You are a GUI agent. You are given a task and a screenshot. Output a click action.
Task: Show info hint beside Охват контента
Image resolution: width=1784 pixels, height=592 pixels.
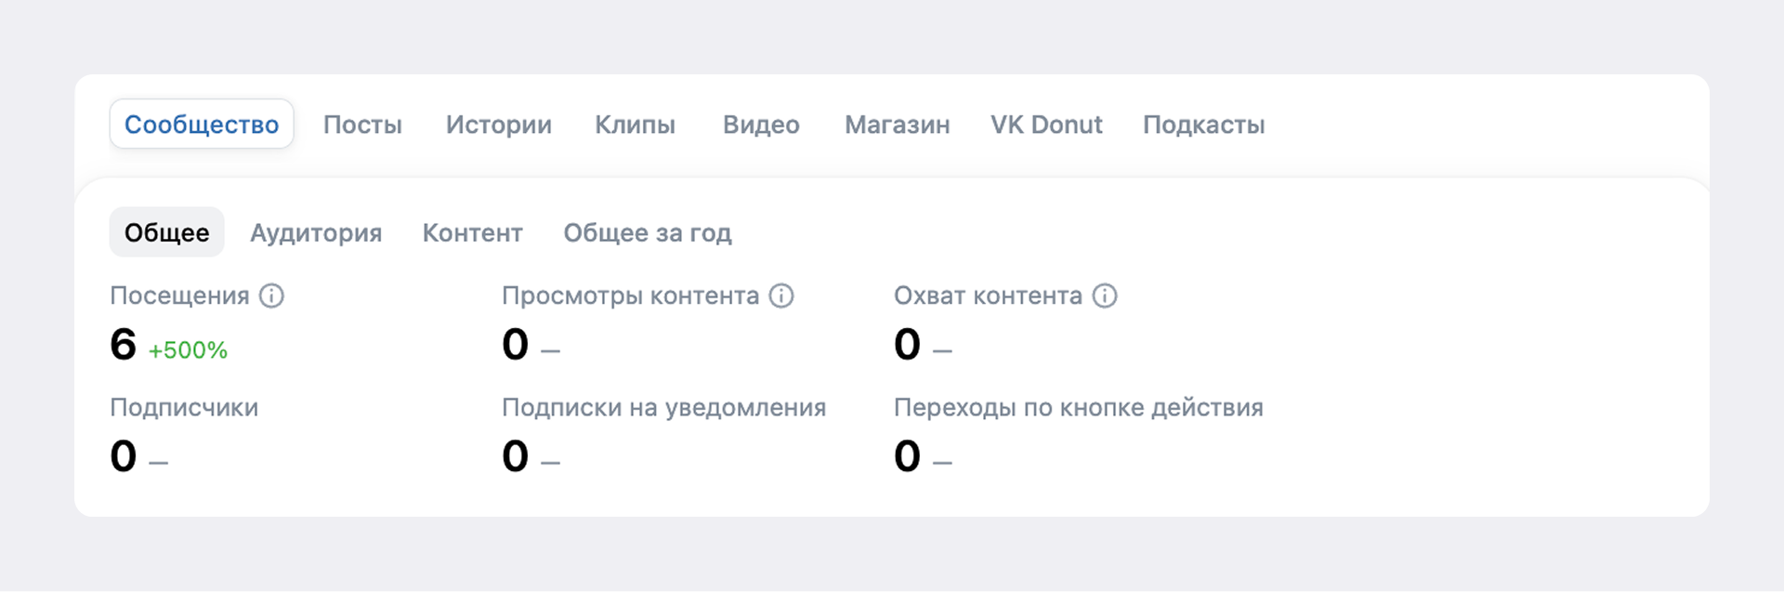pos(1105,296)
